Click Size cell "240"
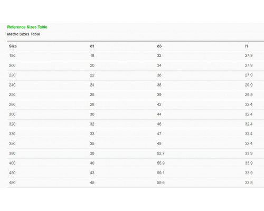The height and width of the screenshot is (211, 264). point(12,85)
